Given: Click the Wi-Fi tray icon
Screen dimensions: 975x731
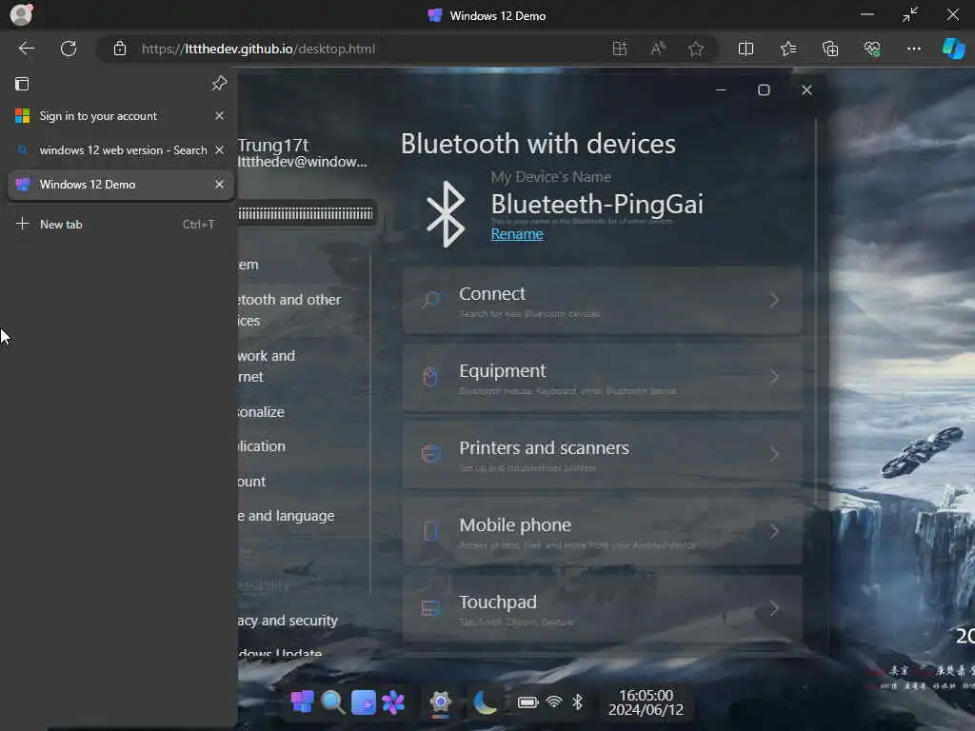Looking at the screenshot, I should (x=553, y=702).
